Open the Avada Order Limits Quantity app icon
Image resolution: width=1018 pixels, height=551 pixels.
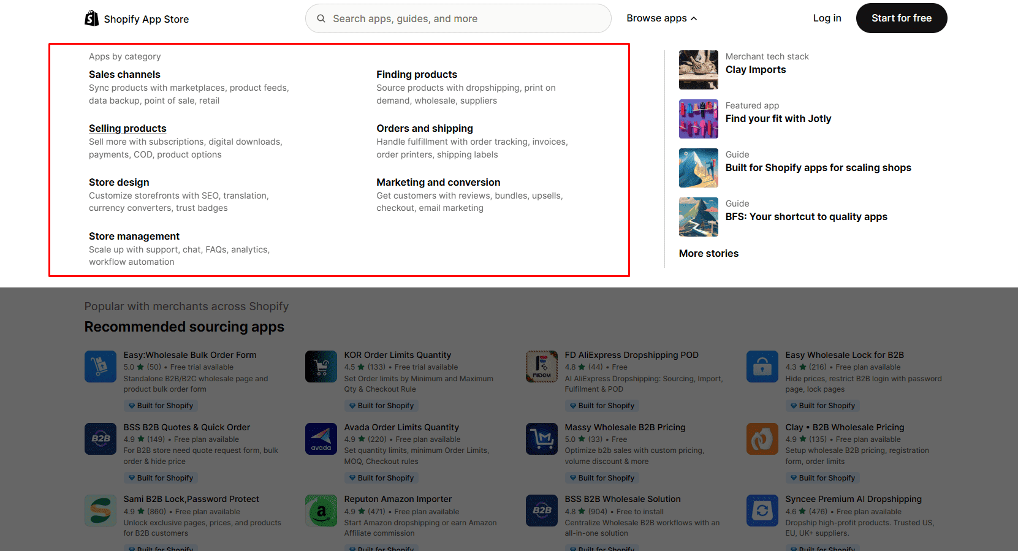click(321, 439)
